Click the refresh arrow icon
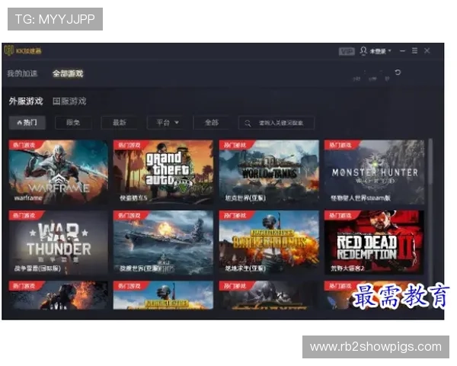Screen dimensions: 457x366 click(x=398, y=72)
